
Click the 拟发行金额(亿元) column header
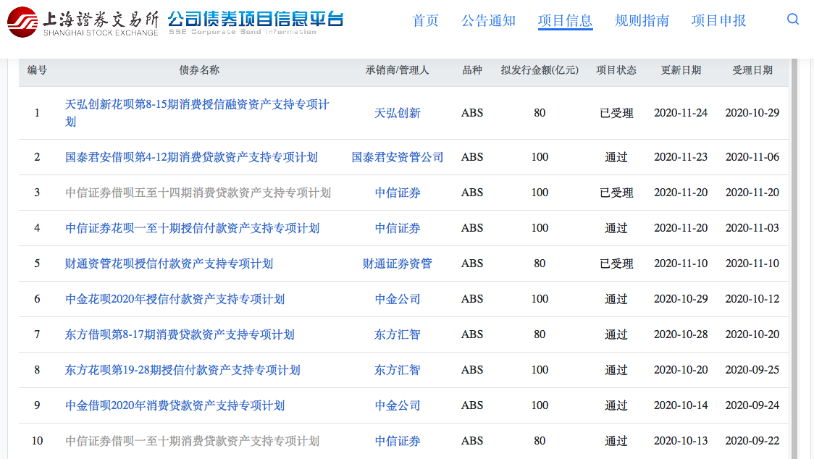540,70
